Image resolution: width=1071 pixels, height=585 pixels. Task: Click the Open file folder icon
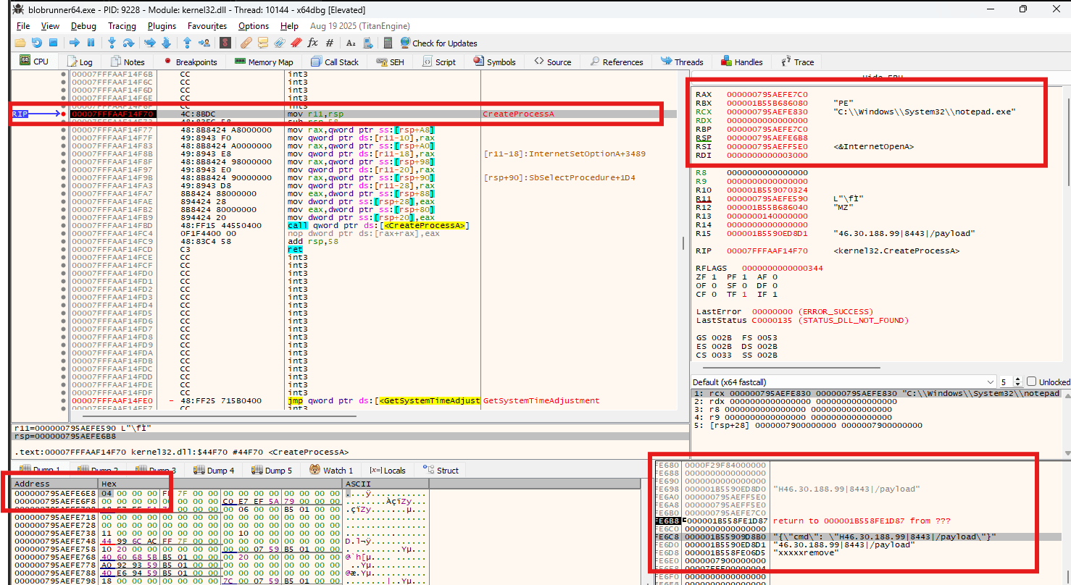click(x=20, y=43)
